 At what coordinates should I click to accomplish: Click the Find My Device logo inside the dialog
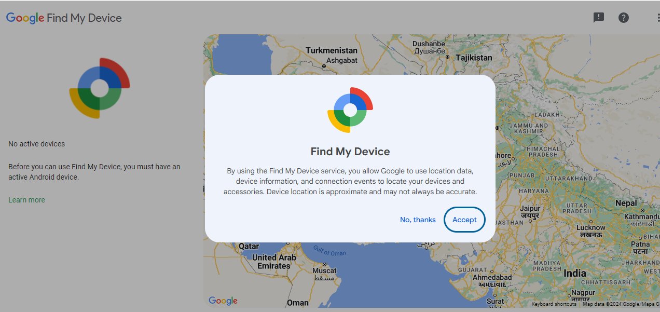pyautogui.click(x=349, y=110)
